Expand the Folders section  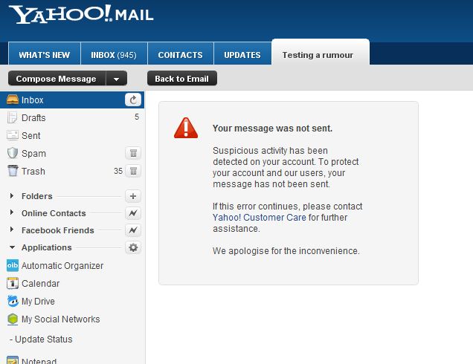click(12, 196)
